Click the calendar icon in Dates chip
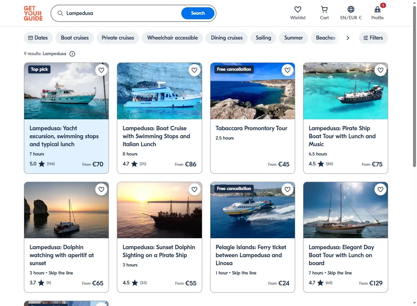417x306 pixels. 31,38
